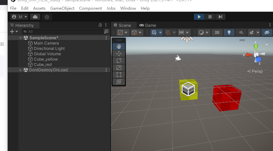The width and height of the screenshot is (273, 151).
Task: Toggle scene lighting with the lightbulb button
Action: point(229,32)
